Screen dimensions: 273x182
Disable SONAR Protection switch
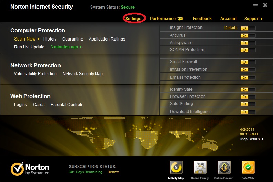point(248,50)
